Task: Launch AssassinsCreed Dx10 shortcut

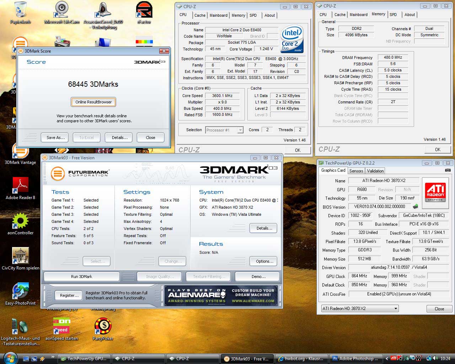Action: point(103,15)
